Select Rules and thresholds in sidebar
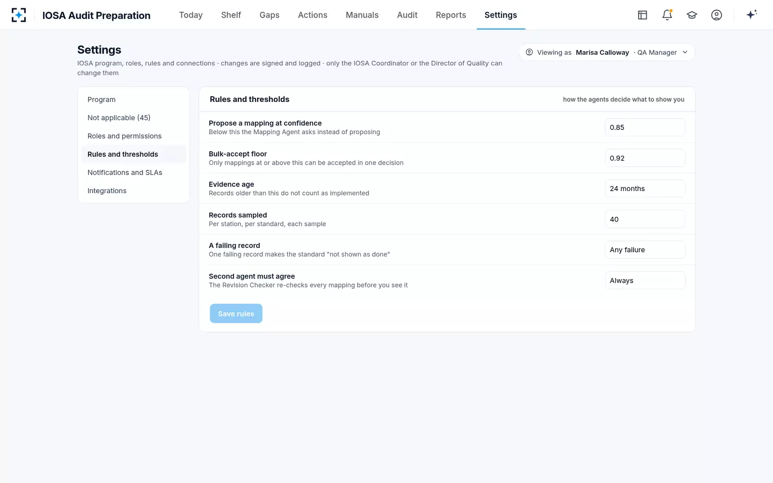 134,155
